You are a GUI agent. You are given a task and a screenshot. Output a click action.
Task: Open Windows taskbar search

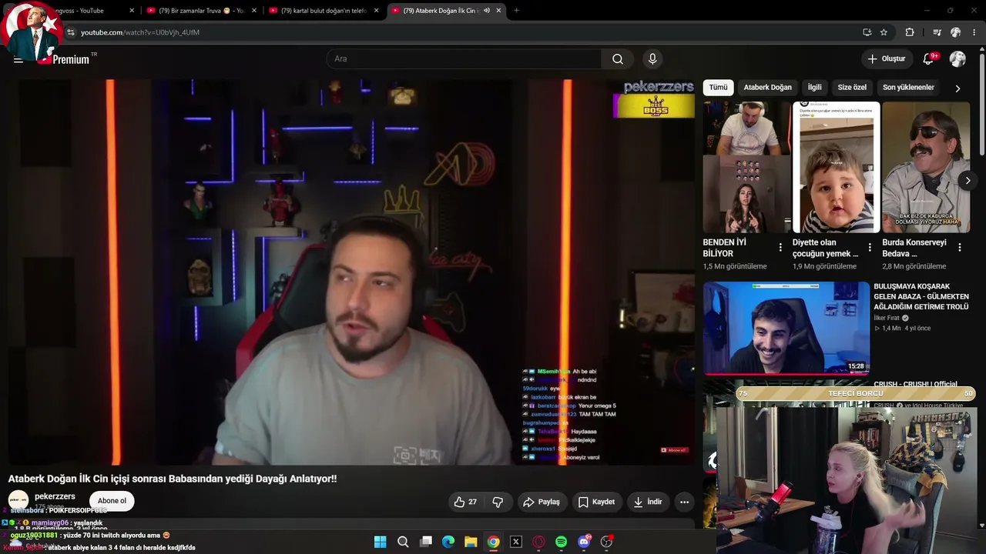tap(403, 542)
